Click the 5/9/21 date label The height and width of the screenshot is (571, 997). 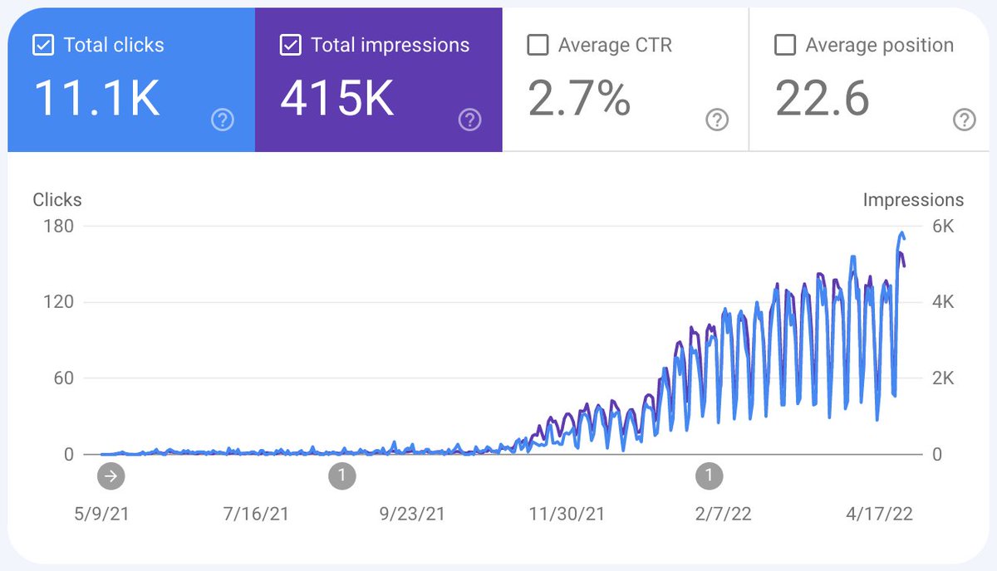(102, 515)
